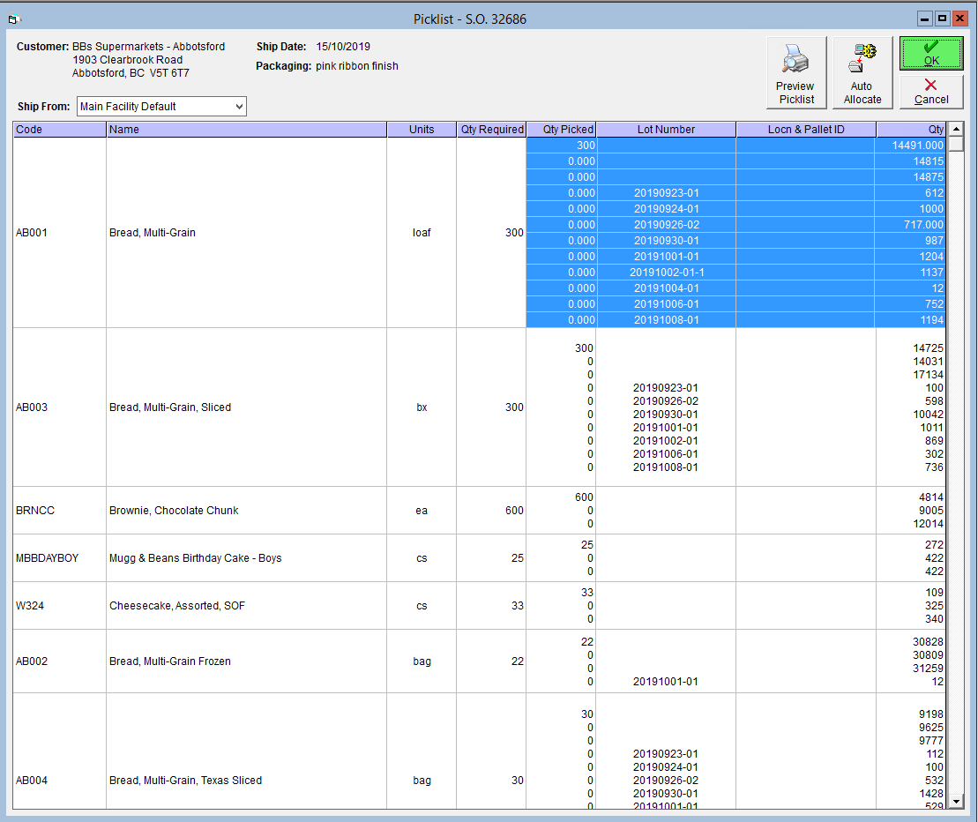Select the AB001 code cell
978x822 pixels.
click(x=59, y=233)
